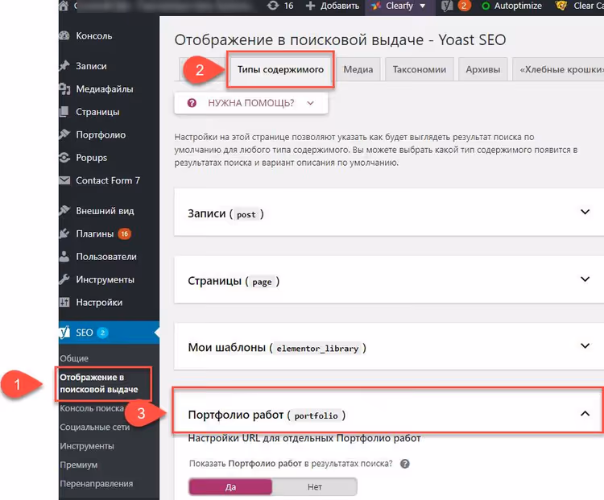604x500 pixels.
Task: Click the Страницы (page) section heading
Action: click(234, 281)
